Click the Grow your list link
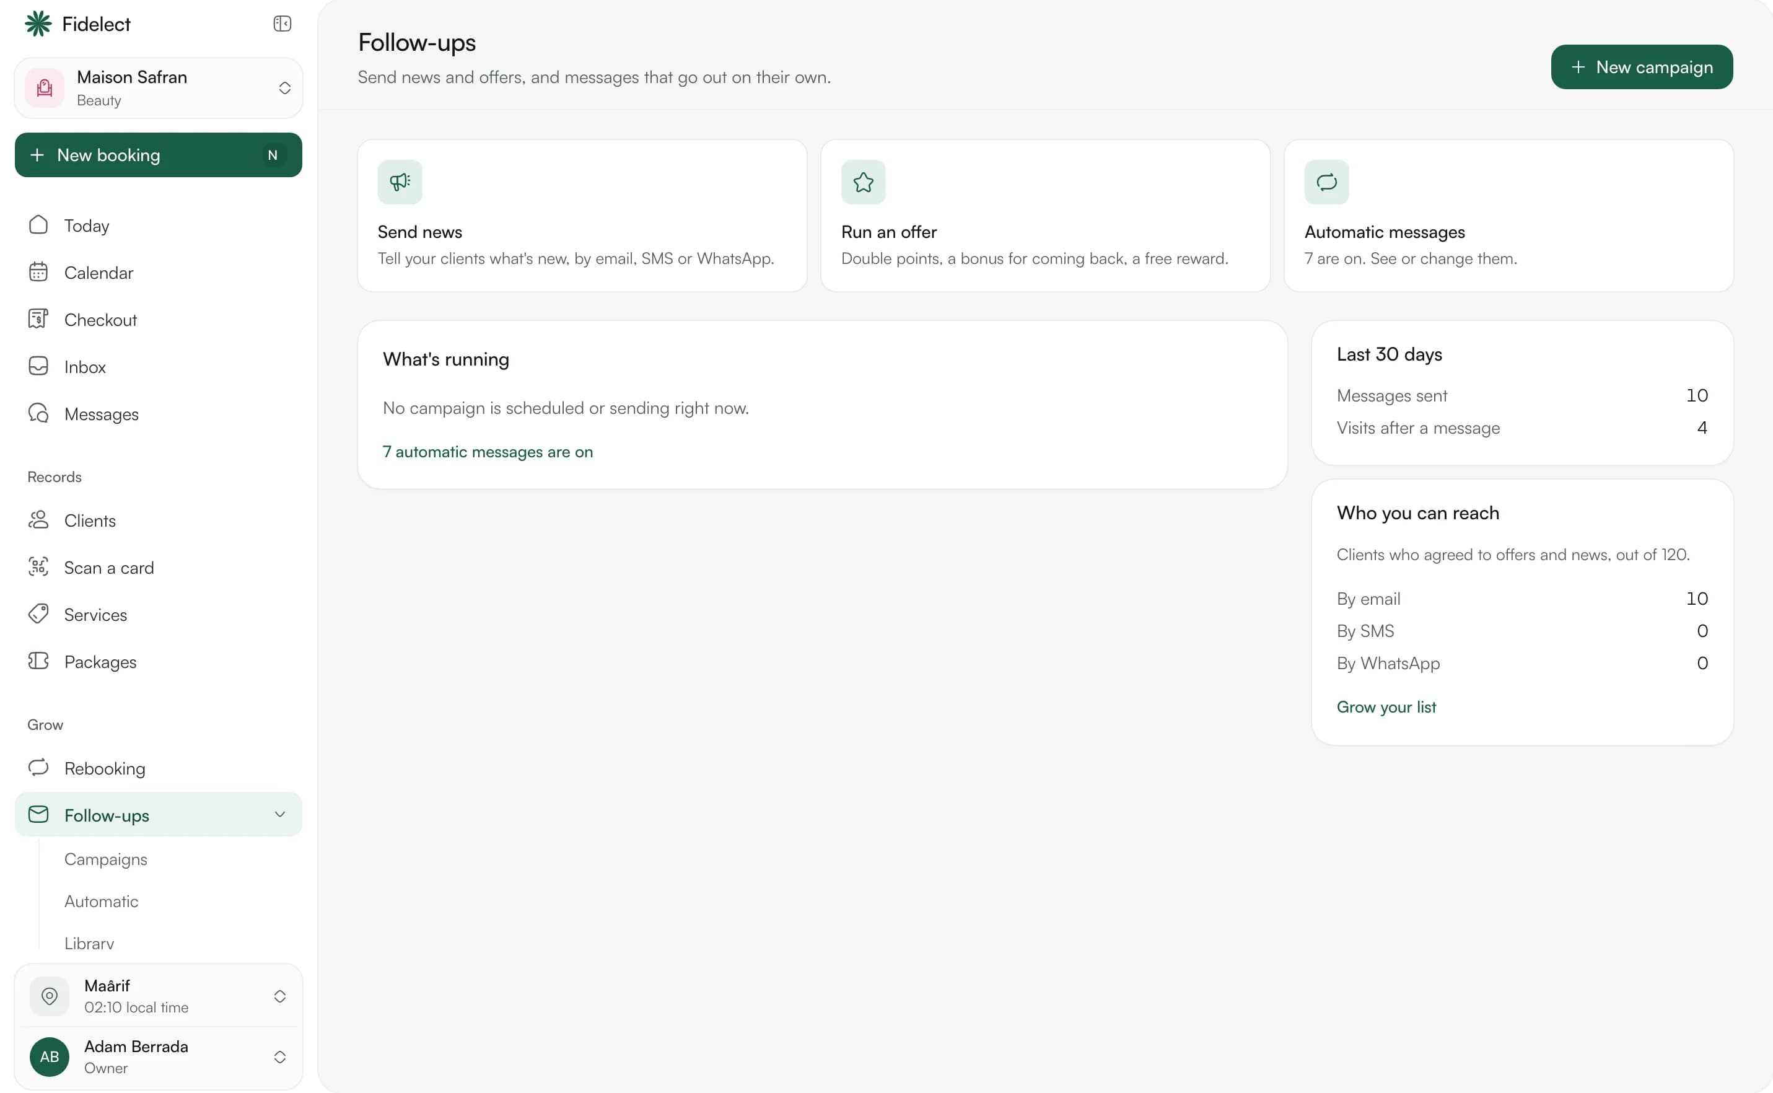 pos(1386,707)
